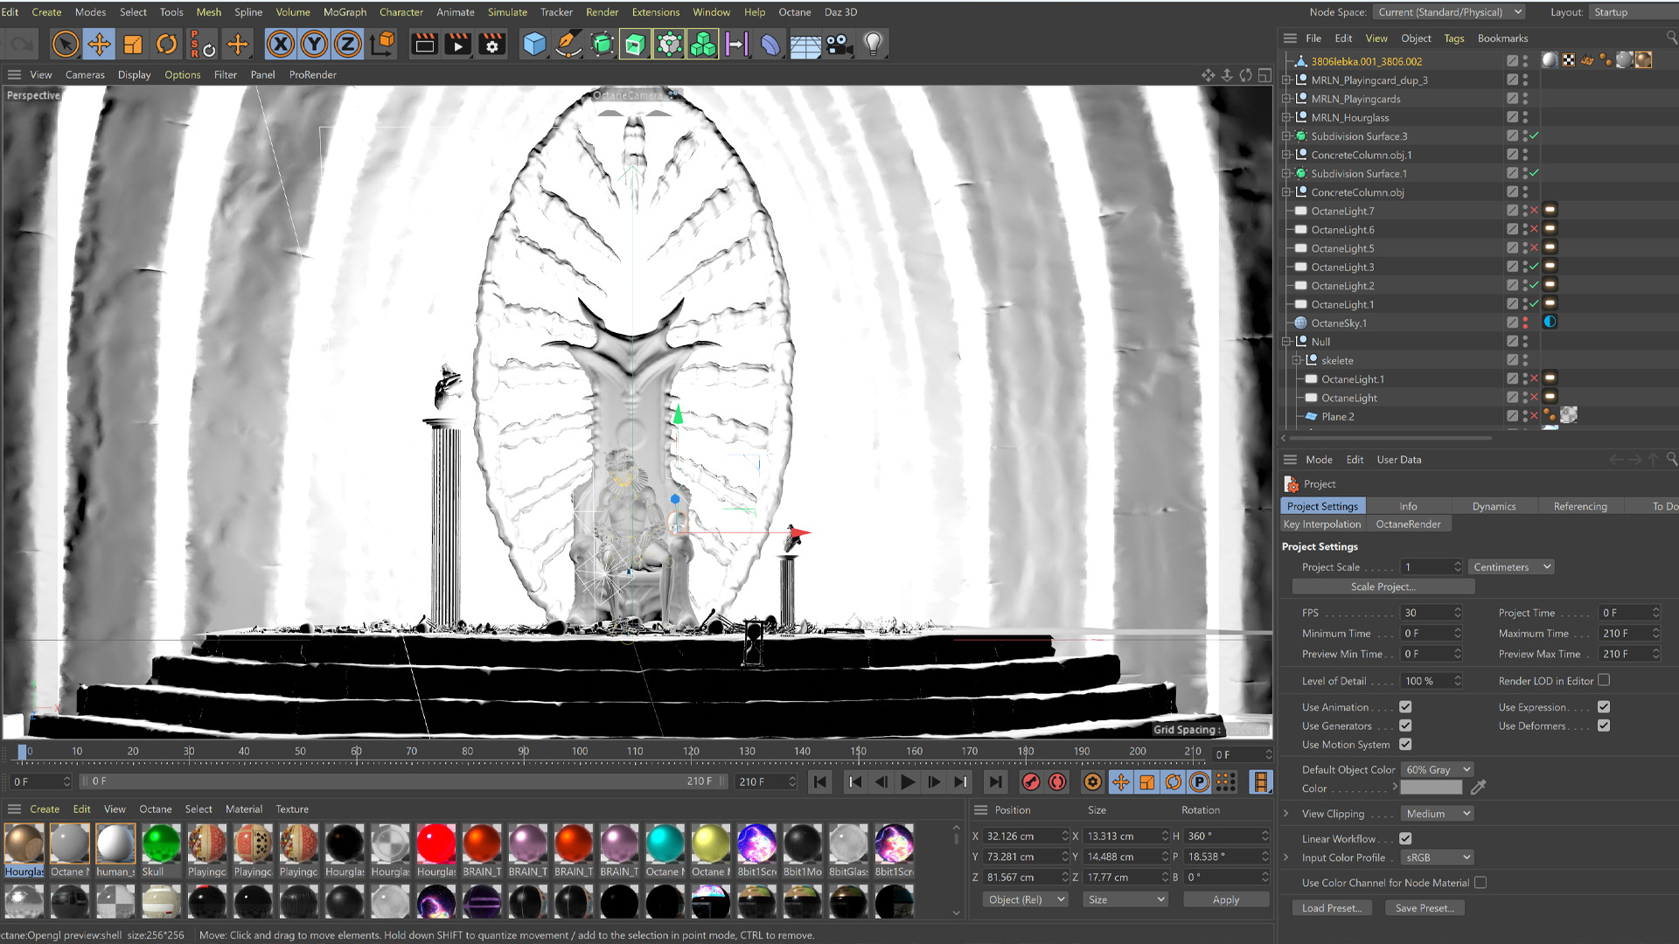This screenshot has height=944, width=1679.
Task: Click the default object Color swatch
Action: coord(1431,788)
